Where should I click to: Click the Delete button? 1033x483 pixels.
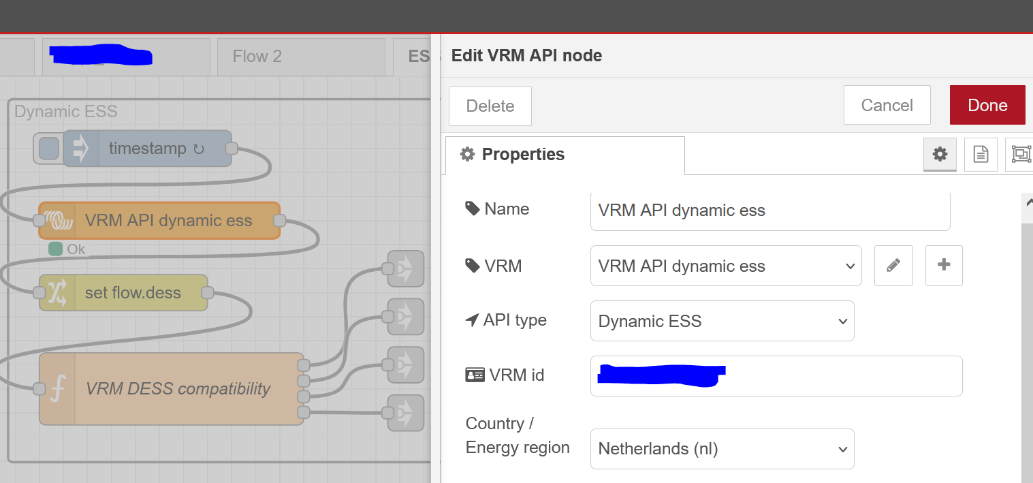[x=490, y=106]
